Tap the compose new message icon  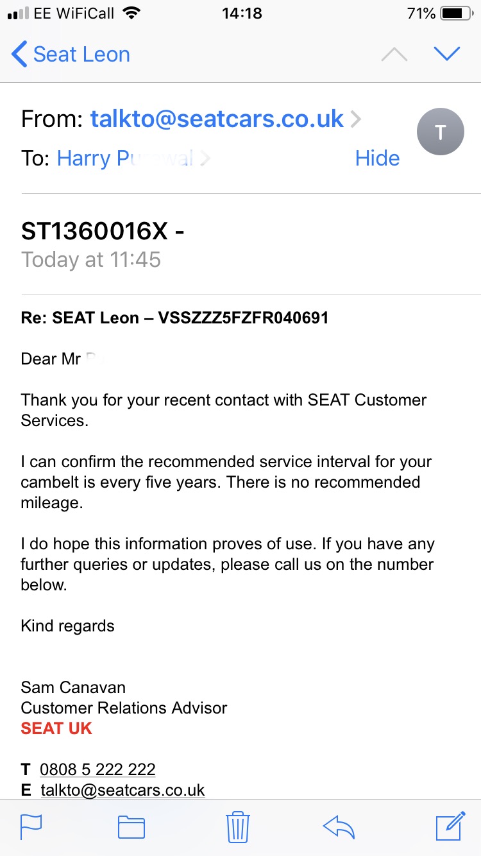[450, 826]
